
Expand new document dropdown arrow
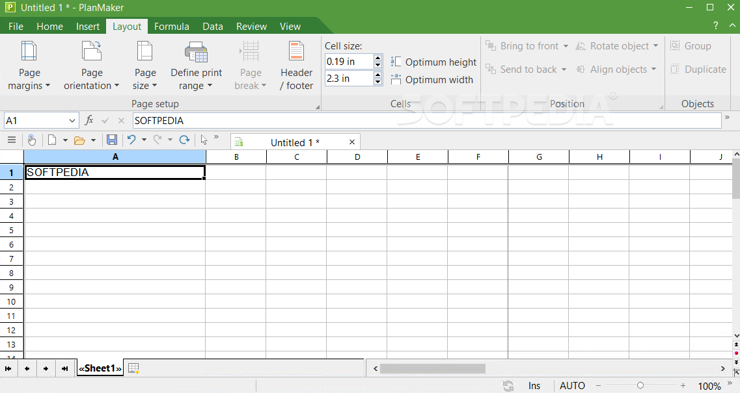coord(65,140)
